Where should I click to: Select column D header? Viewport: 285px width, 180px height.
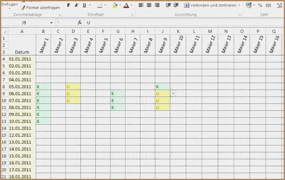coord(73,31)
